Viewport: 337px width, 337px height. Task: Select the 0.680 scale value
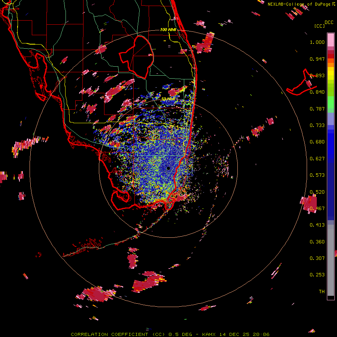(317, 142)
